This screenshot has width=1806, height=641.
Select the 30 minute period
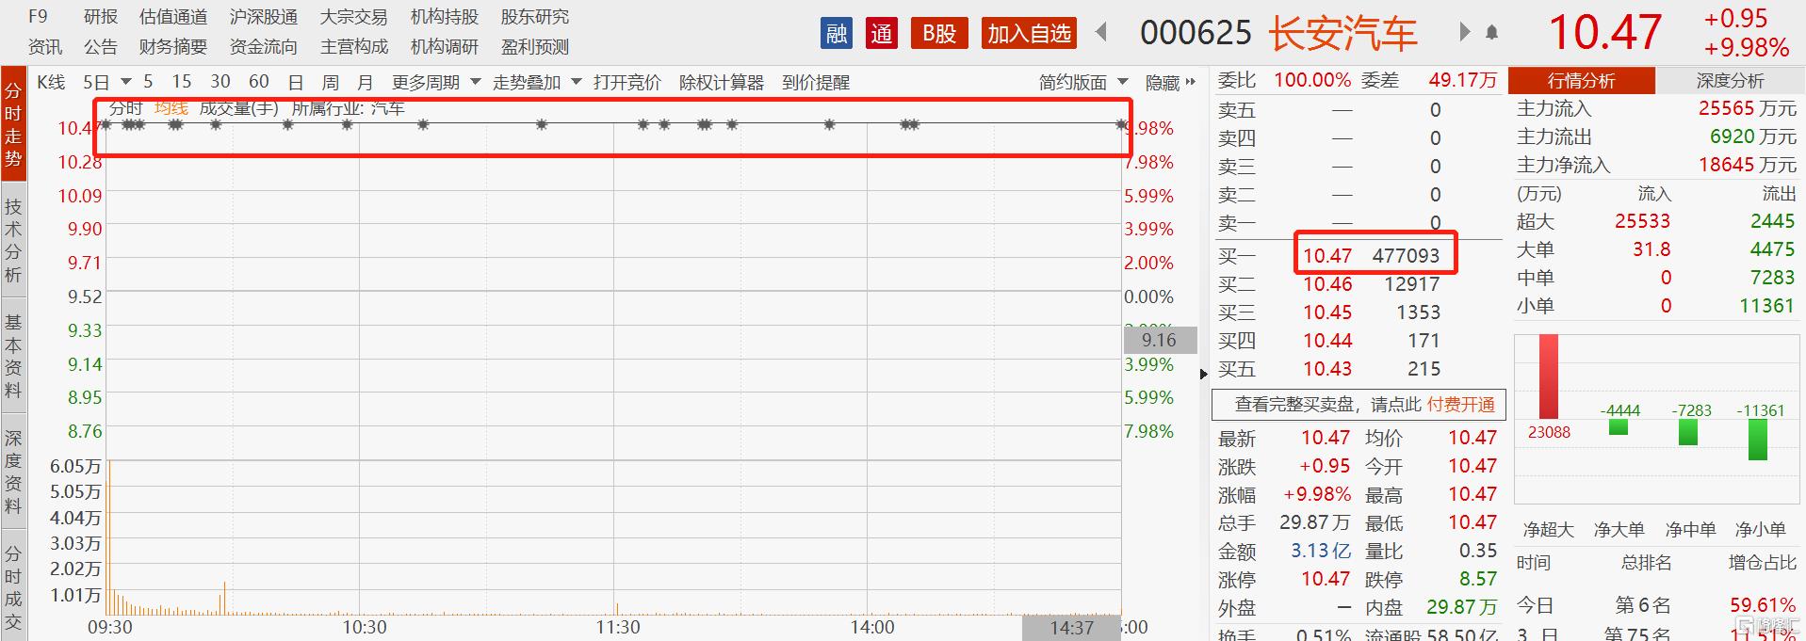pos(220,82)
